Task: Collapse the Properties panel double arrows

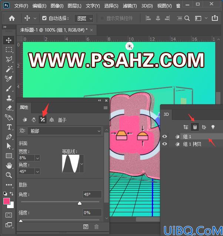Action: pos(100,101)
